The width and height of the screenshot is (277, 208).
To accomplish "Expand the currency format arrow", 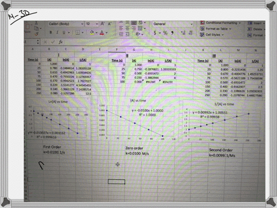I will [160, 33].
